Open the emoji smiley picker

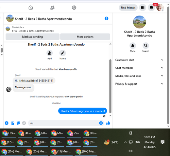tap(101, 123)
